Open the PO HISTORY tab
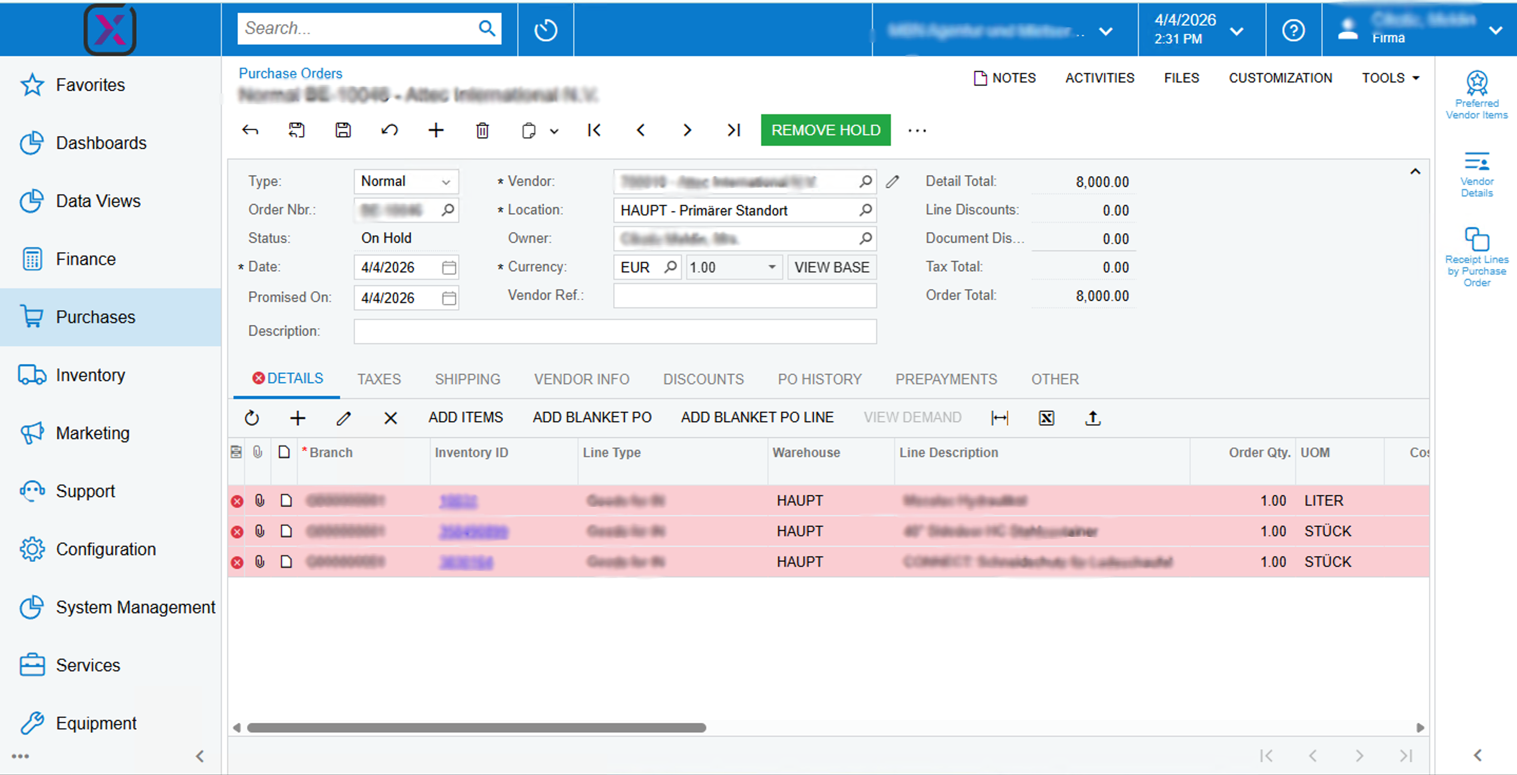The width and height of the screenshot is (1517, 775). pyautogui.click(x=819, y=379)
